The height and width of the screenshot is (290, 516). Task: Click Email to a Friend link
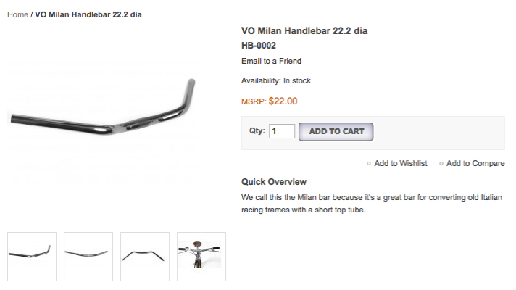[x=271, y=61]
